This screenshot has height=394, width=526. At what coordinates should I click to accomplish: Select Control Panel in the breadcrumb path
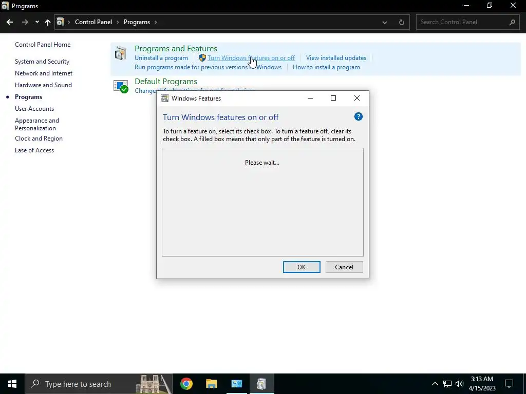coord(93,22)
